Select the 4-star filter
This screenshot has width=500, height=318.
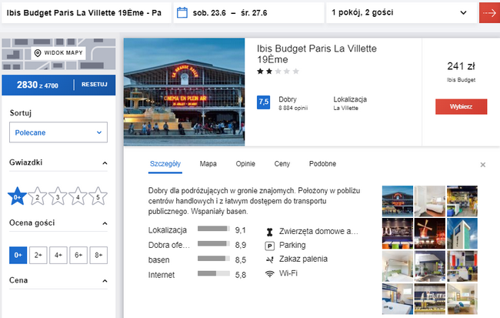[78, 196]
